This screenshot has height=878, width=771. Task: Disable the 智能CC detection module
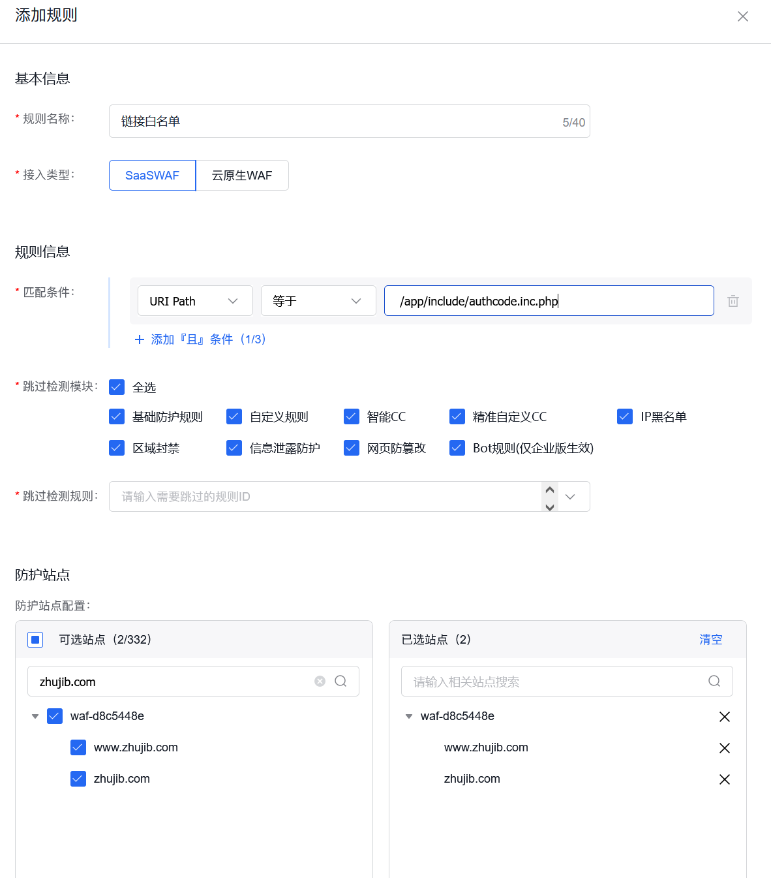click(x=352, y=416)
